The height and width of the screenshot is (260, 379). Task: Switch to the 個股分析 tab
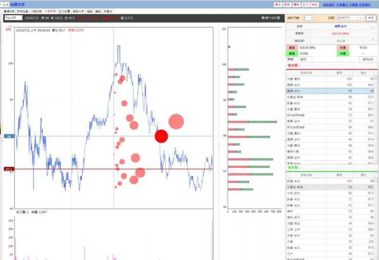click(78, 11)
